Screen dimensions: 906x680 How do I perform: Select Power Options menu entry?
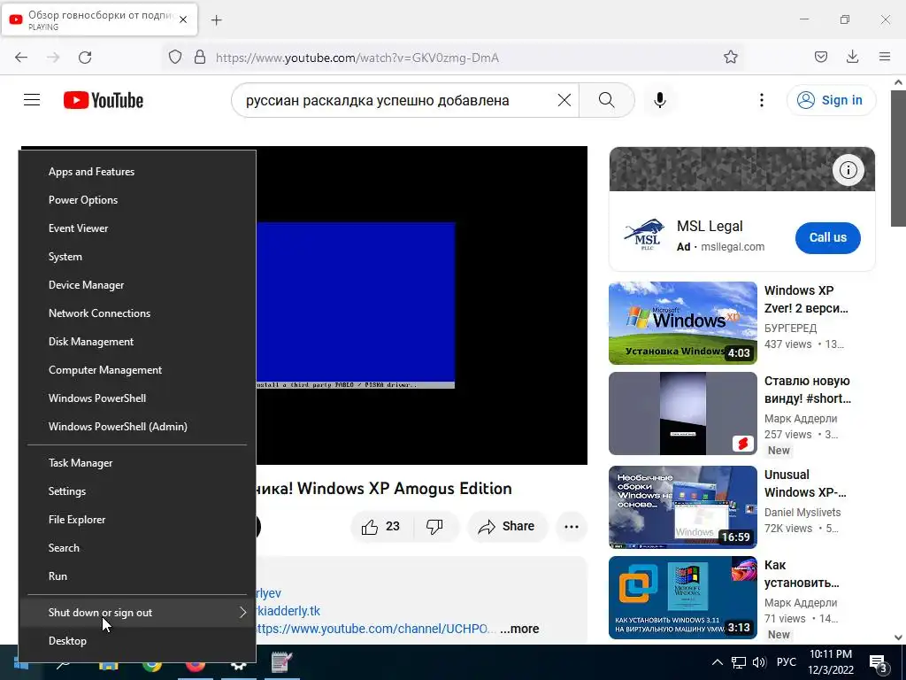137,200
